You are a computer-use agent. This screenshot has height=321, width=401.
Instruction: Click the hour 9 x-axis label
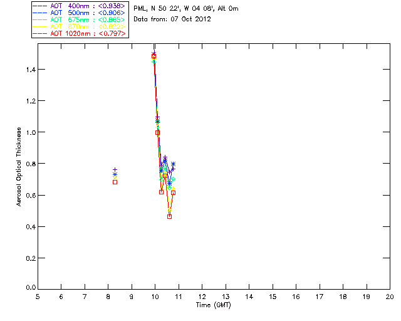click(x=132, y=297)
